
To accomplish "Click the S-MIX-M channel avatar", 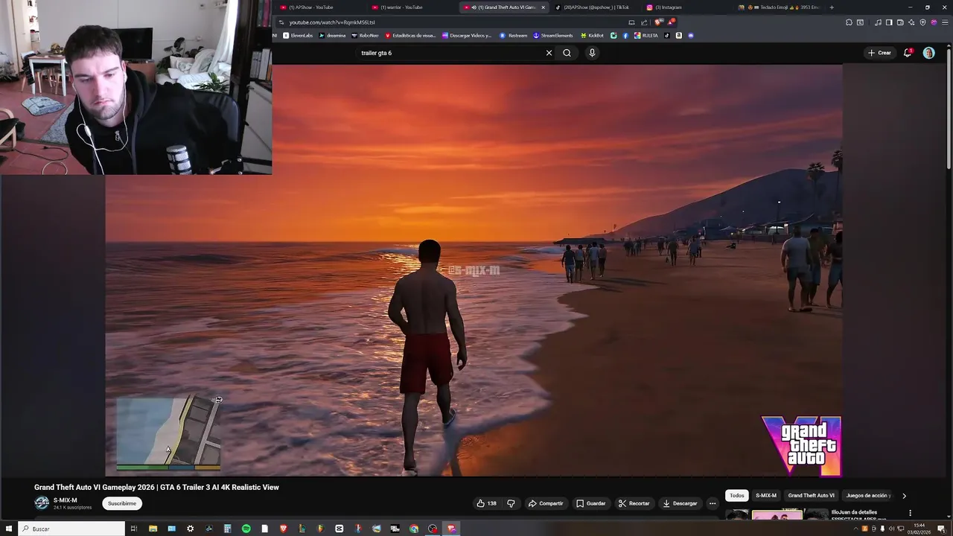I will [42, 503].
